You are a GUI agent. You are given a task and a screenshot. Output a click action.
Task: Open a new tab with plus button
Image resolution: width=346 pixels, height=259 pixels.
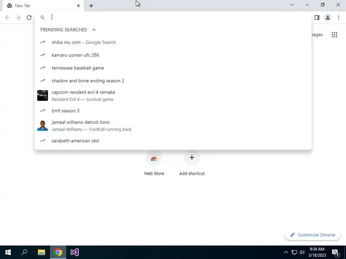(91, 6)
